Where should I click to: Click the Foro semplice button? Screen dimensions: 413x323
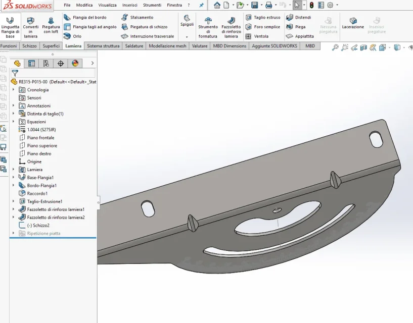pyautogui.click(x=262, y=27)
